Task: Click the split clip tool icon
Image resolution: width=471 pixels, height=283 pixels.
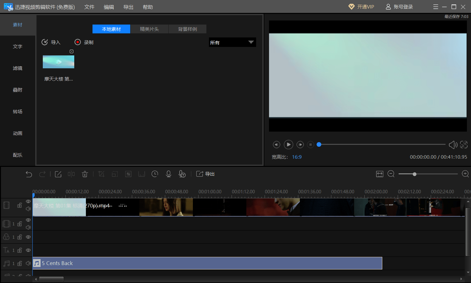Action: click(71, 174)
